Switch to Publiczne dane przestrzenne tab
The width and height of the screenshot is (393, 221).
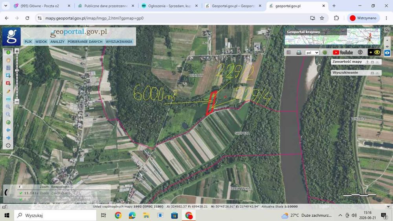[x=106, y=6]
